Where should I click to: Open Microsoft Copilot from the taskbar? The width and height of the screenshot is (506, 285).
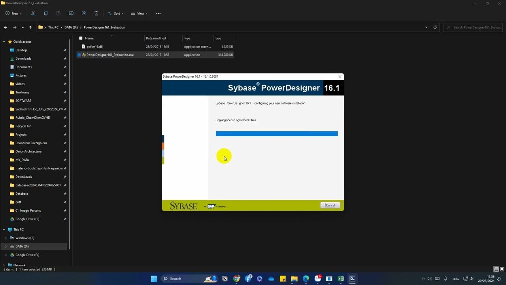(x=260, y=279)
